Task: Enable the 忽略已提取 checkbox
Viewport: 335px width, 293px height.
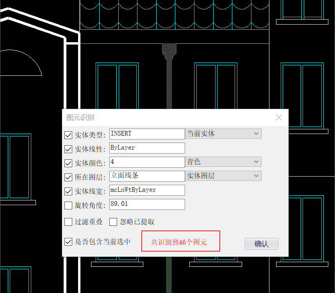Action: pos(113,222)
